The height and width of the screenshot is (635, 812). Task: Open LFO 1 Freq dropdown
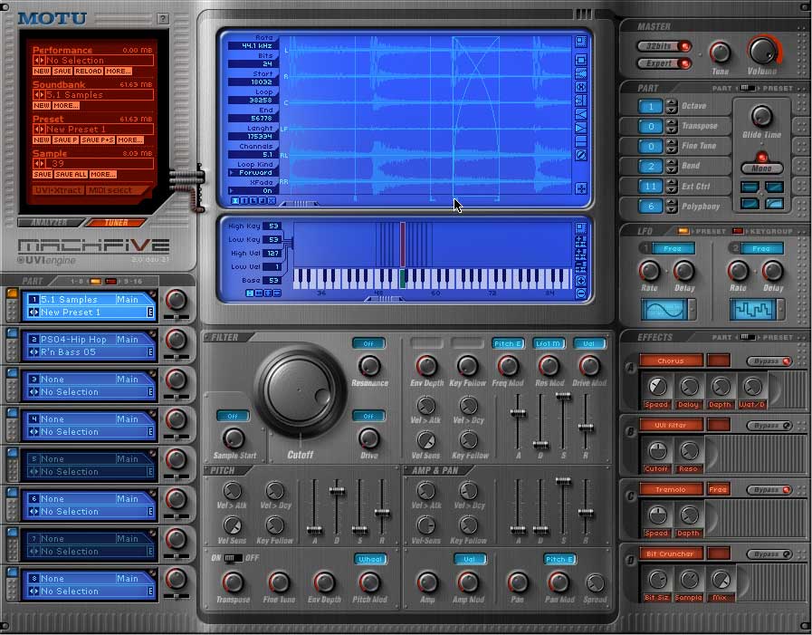coord(673,249)
